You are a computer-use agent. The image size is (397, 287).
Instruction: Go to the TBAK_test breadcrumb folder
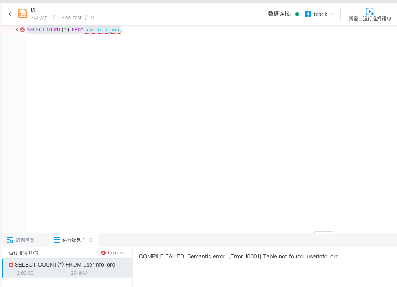(x=70, y=18)
